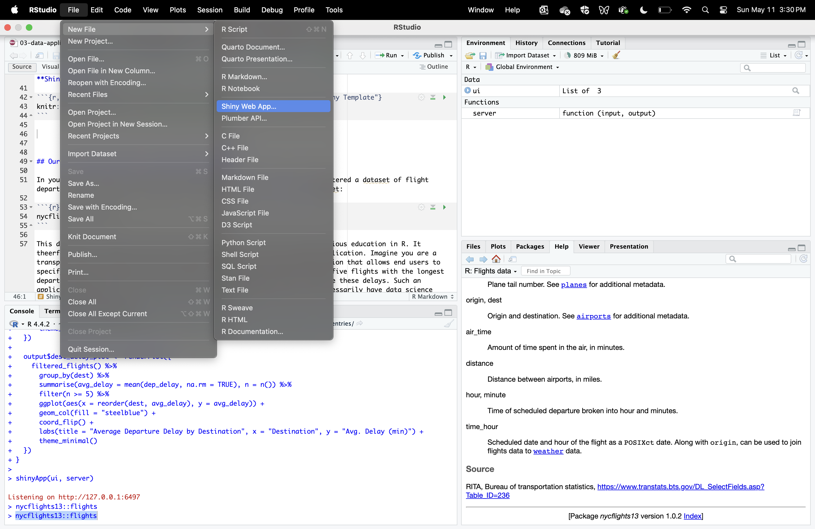View the server function source icon

(796, 113)
